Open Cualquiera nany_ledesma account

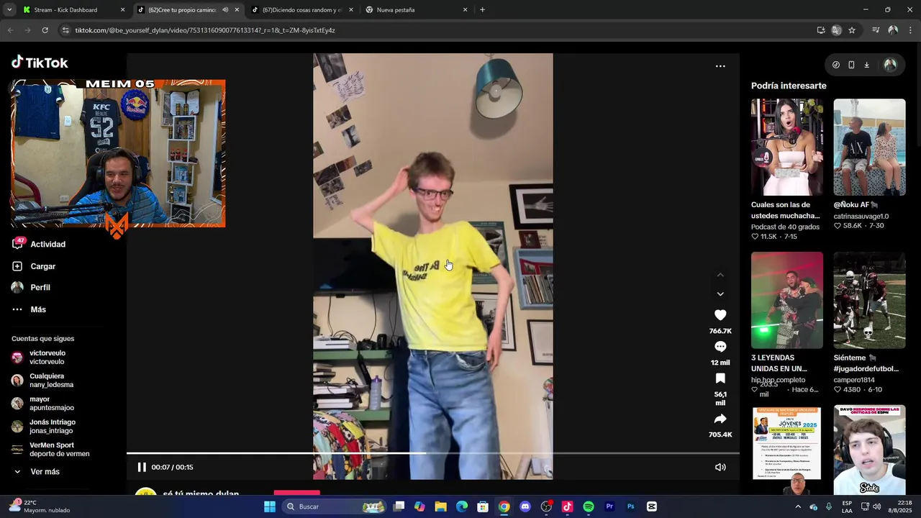point(42,381)
